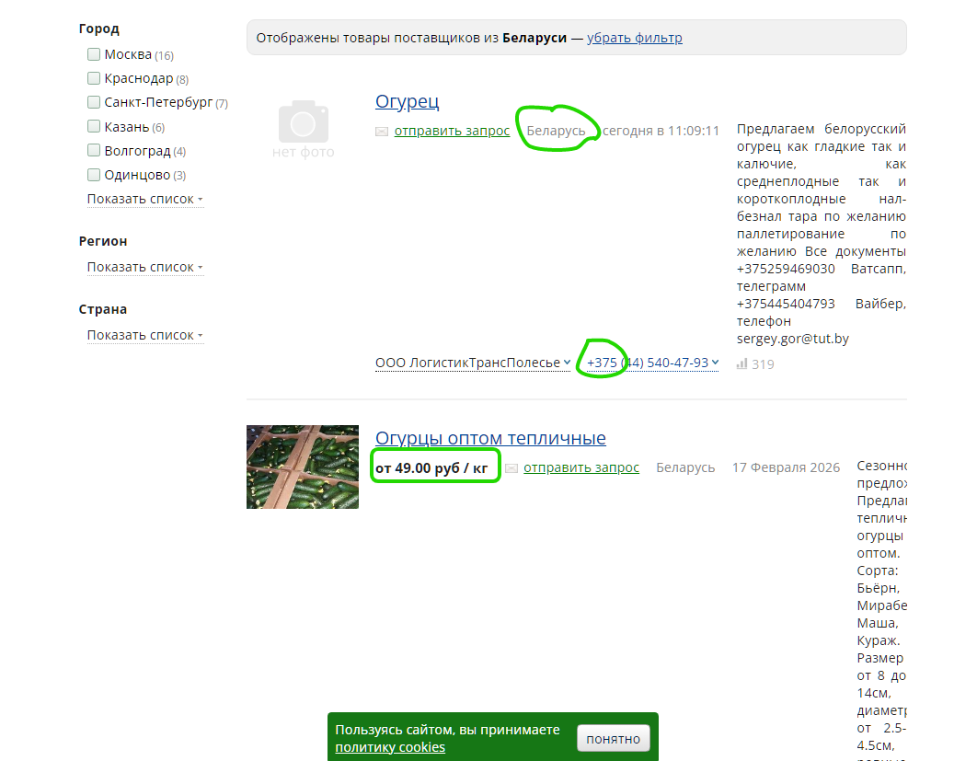Click the envelope icon beside the 49.00 руб price
The height and width of the screenshot is (761, 977).
[511, 468]
